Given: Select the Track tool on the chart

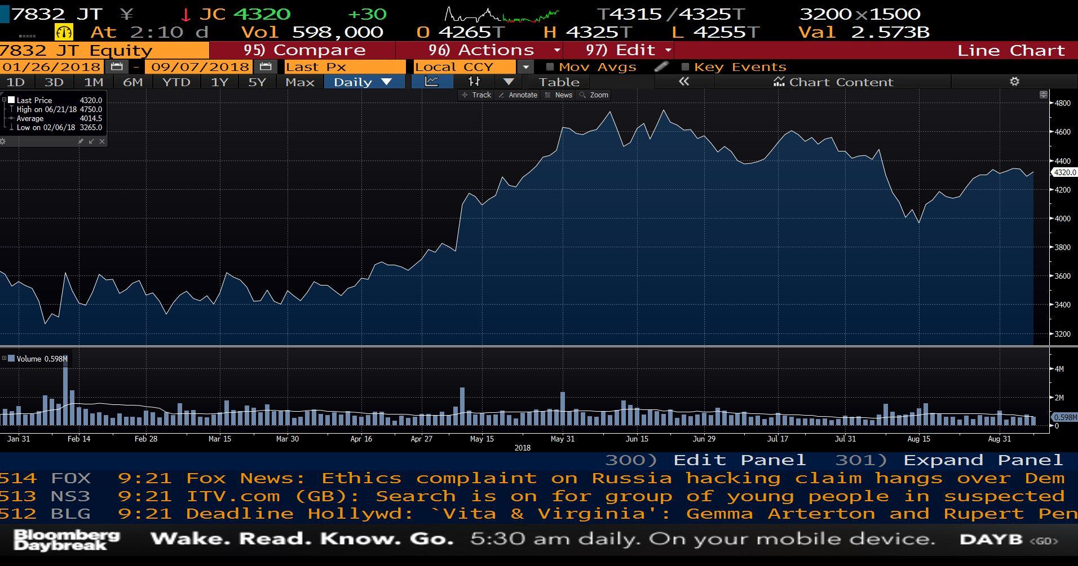Looking at the screenshot, I should click(x=477, y=95).
